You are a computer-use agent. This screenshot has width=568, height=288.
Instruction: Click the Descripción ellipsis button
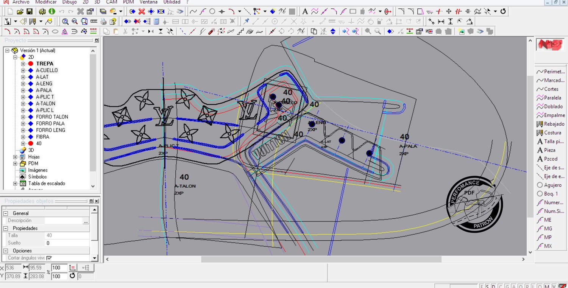(86, 221)
